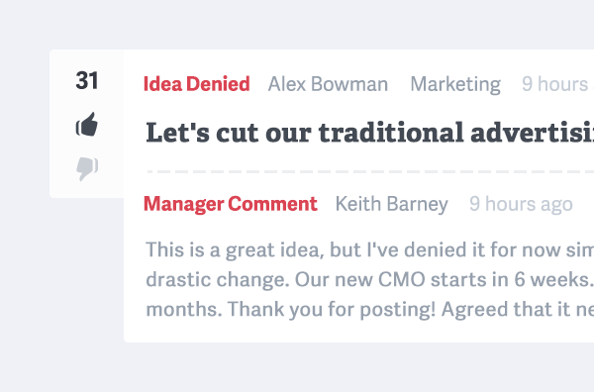Click 'drastic change' in the comment

pos(218,280)
